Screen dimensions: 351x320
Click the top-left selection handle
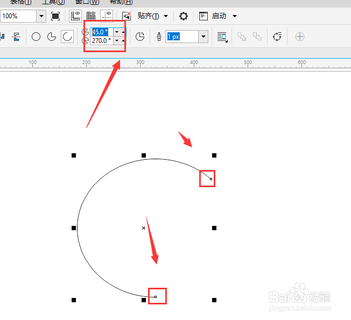(74, 155)
